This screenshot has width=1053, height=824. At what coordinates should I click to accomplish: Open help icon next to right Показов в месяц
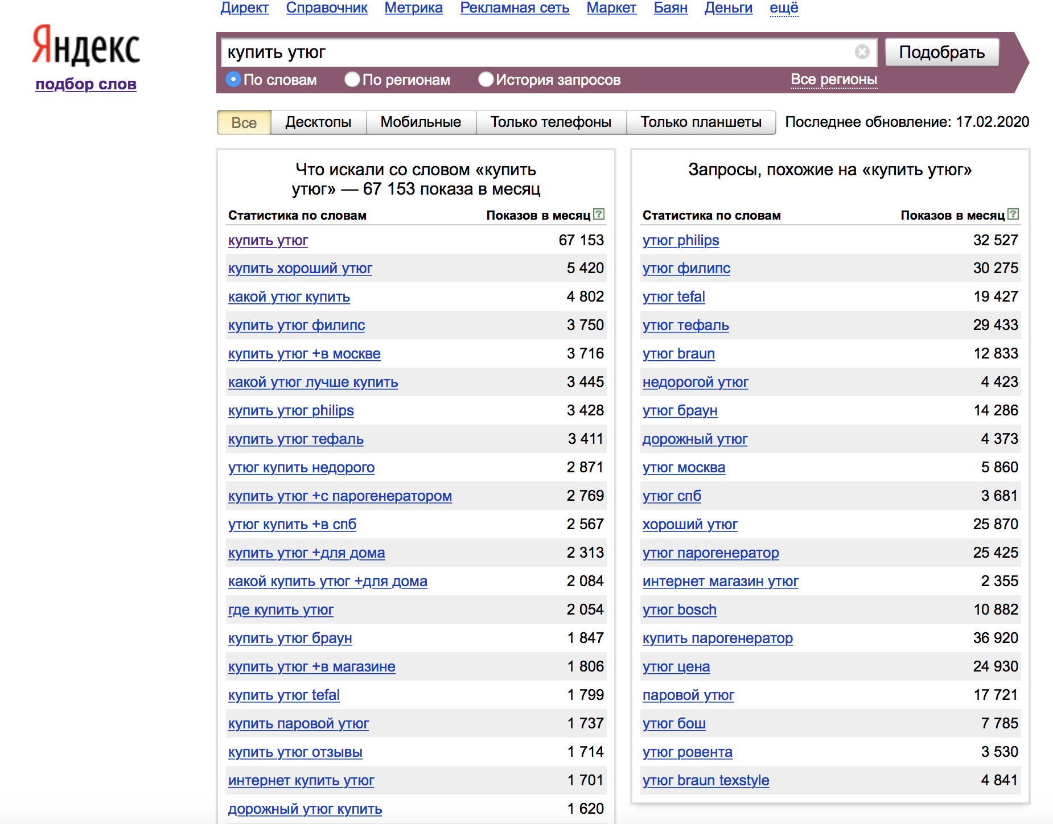click(1013, 215)
